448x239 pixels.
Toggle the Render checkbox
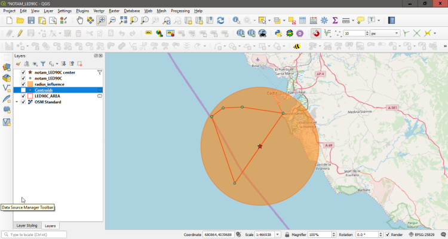tap(388, 234)
